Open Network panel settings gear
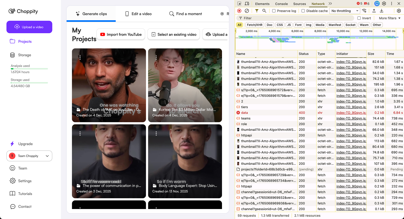 (x=399, y=11)
